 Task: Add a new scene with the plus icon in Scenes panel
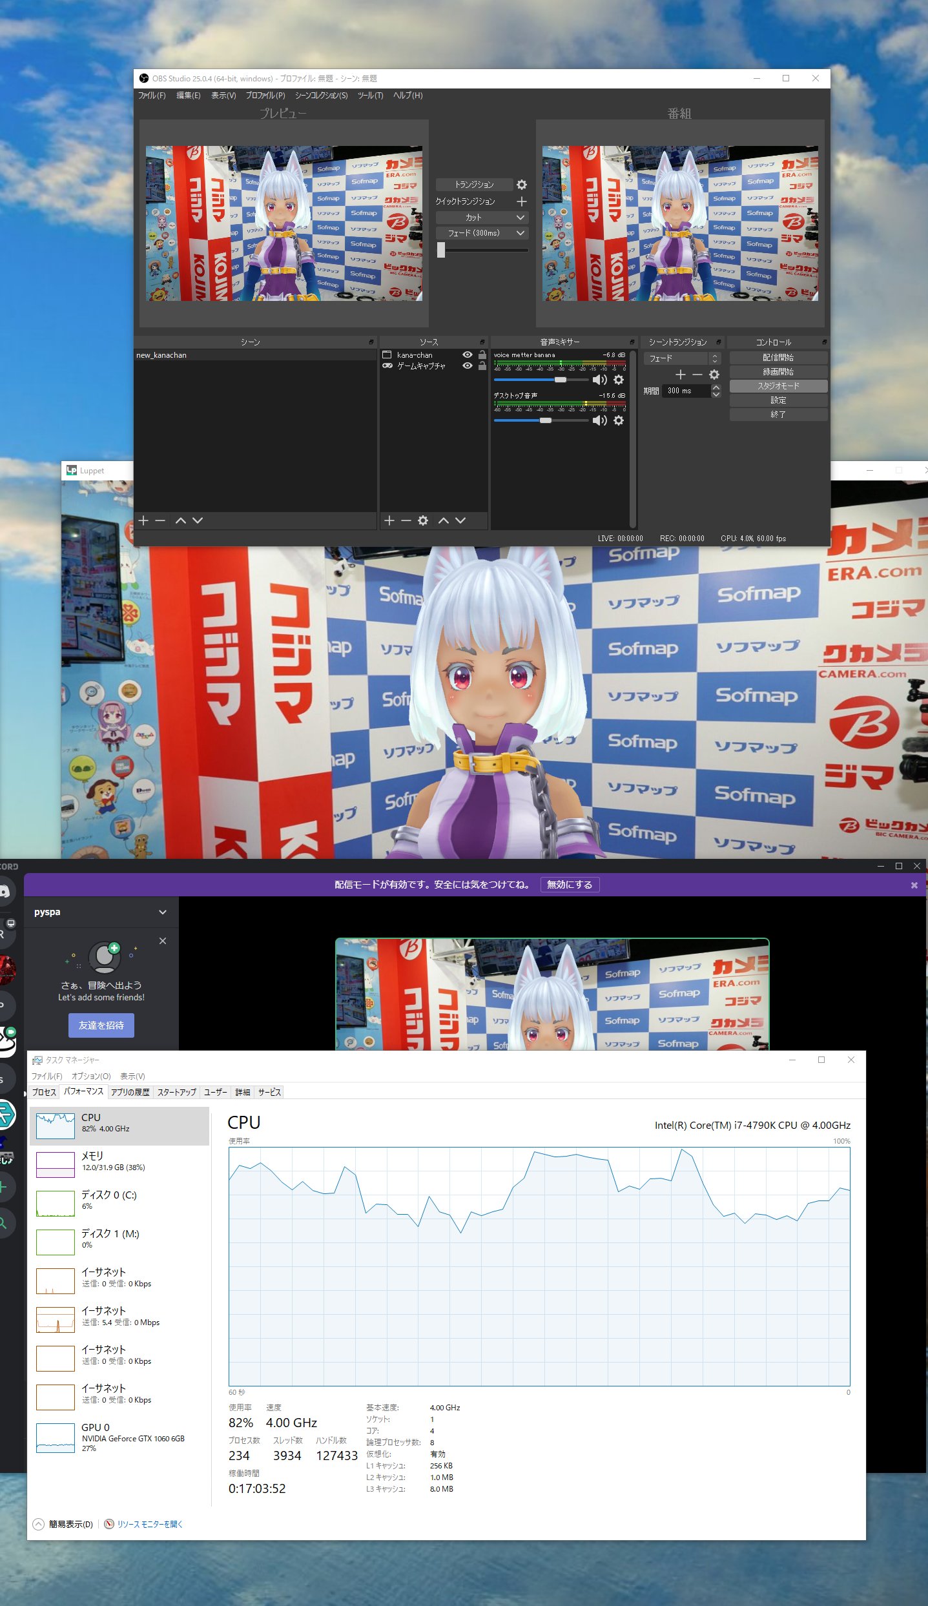pos(143,520)
